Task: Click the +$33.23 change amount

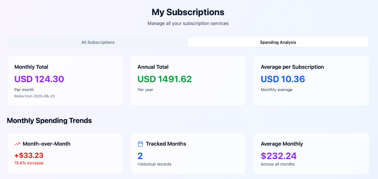Action: tap(29, 155)
